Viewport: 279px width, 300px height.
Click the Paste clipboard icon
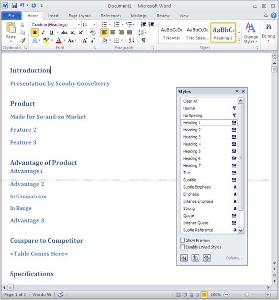(11, 28)
